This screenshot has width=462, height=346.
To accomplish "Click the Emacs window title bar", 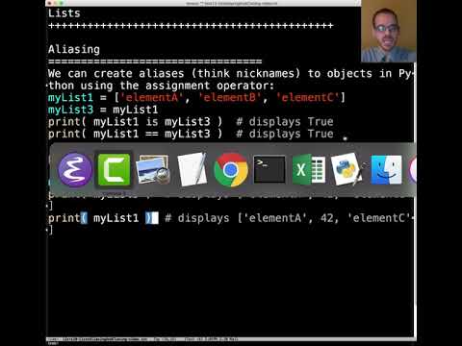I will 203,3.
